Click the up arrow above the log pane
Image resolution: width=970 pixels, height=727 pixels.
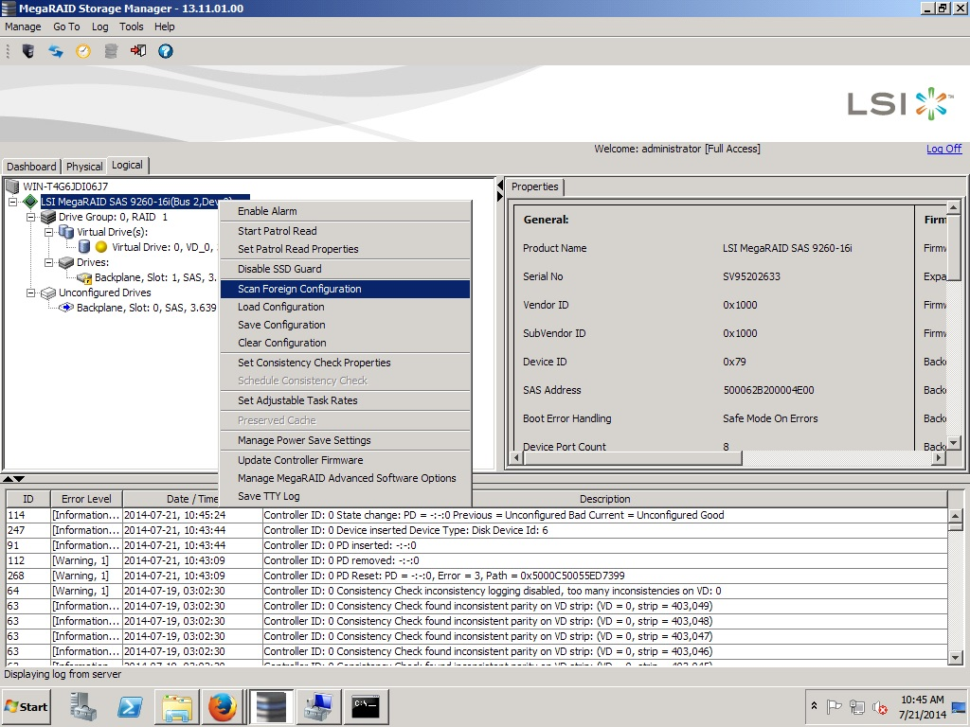point(8,478)
